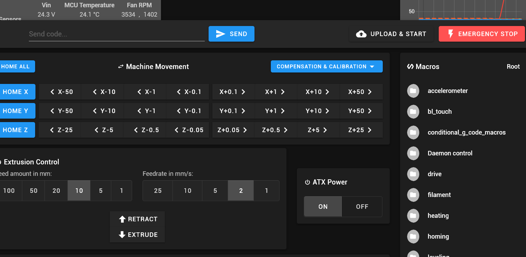Click the MCU Temperature 24.1 °C value
This screenshot has width=526, height=257.
tap(89, 15)
